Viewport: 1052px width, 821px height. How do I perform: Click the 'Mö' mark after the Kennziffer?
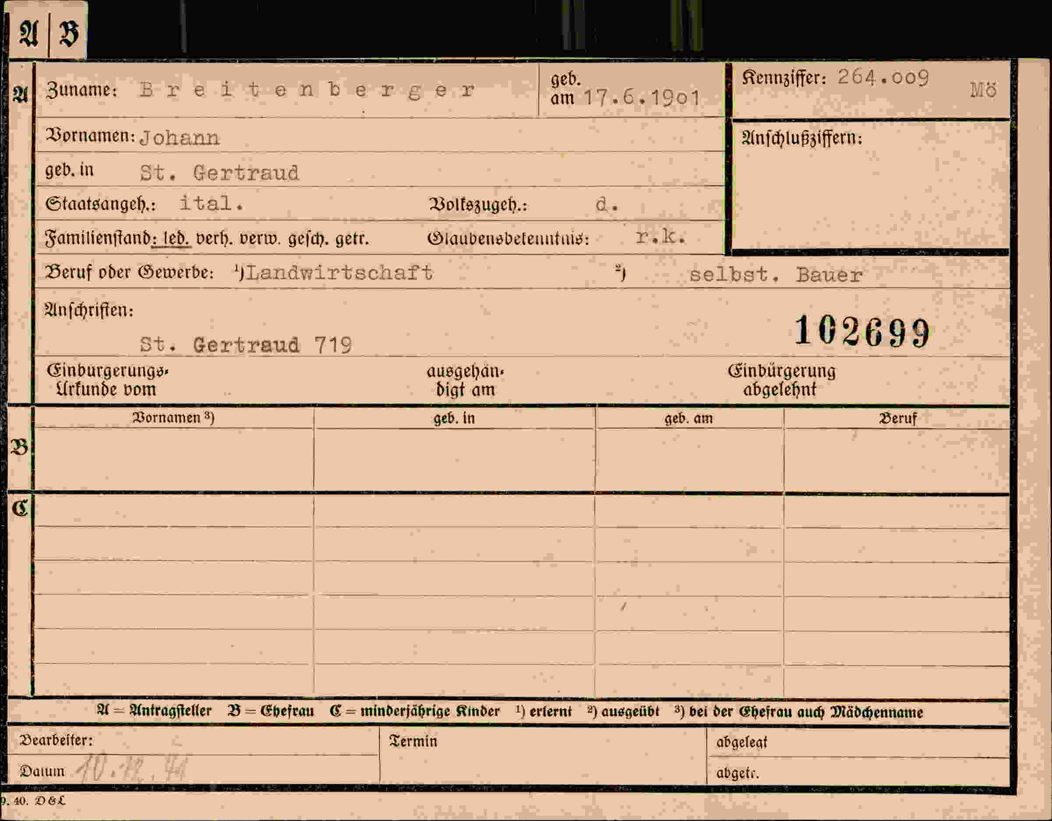pyautogui.click(x=983, y=90)
